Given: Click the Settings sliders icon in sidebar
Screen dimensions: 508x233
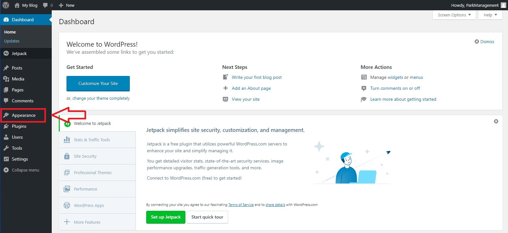Looking at the screenshot, I should (6, 159).
